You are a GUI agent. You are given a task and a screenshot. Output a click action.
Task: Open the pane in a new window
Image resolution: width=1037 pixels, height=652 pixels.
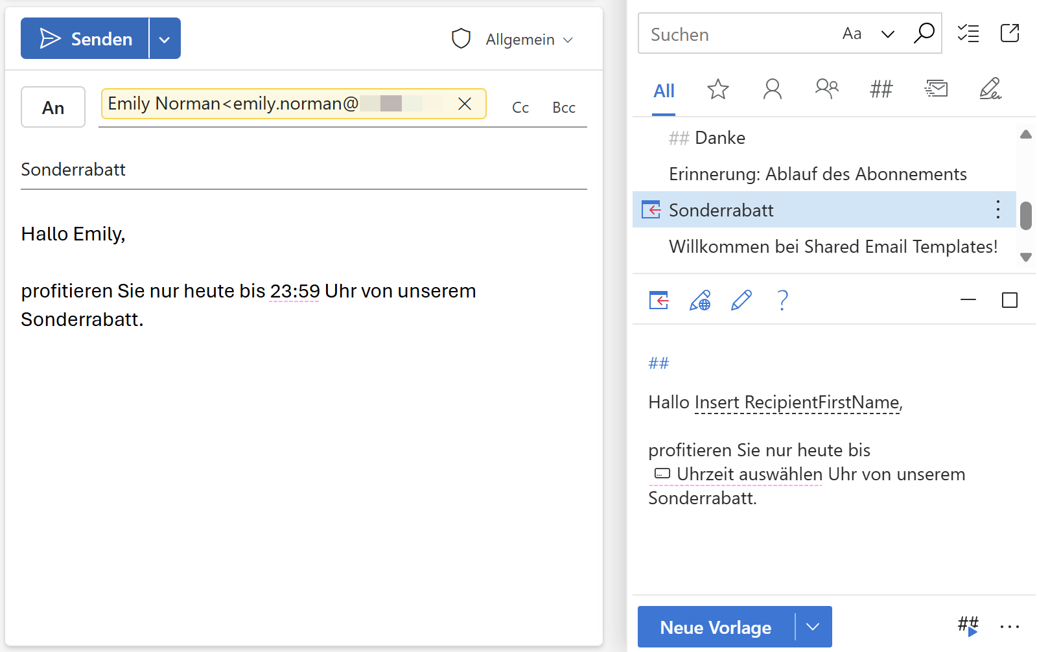[1010, 33]
